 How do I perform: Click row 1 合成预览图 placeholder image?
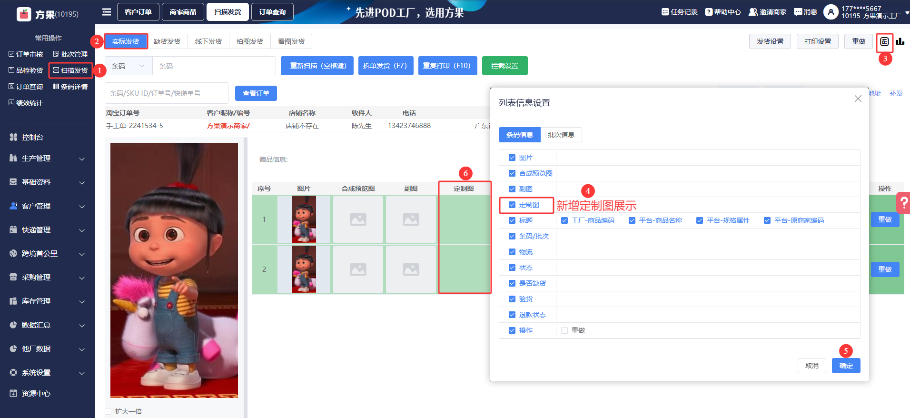358,219
